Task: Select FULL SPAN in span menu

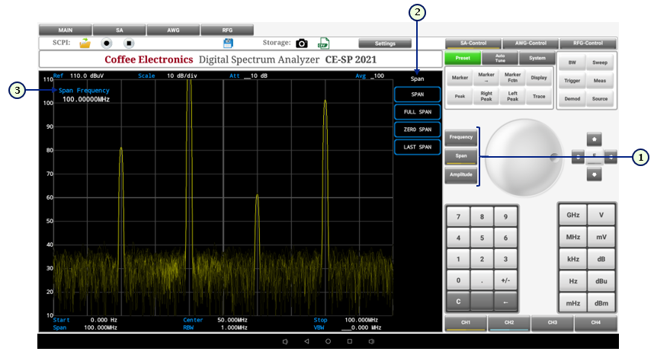Action: [x=417, y=112]
